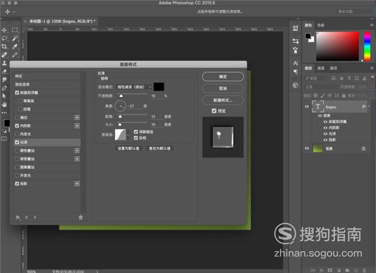Viewport: 376px width, 273px height.
Task: Collapse Sogou layer effects arrow
Action: (369, 106)
